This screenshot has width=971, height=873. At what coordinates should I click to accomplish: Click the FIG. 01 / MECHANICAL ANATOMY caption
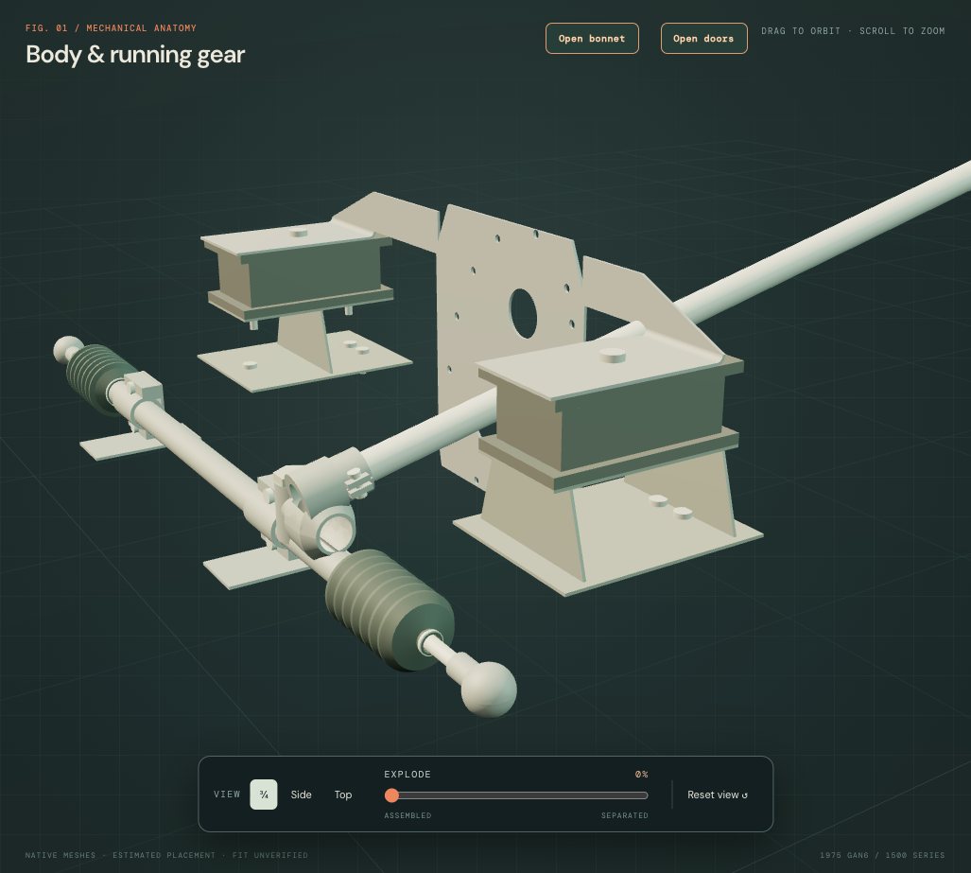(111, 27)
